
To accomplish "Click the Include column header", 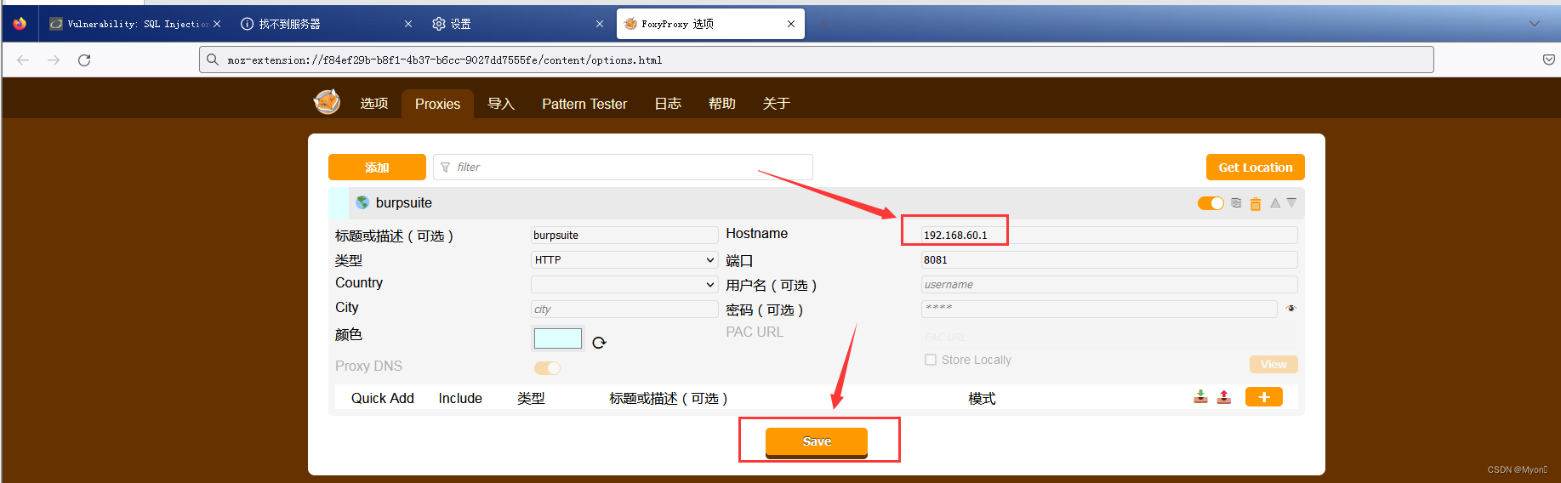I will coord(460,398).
